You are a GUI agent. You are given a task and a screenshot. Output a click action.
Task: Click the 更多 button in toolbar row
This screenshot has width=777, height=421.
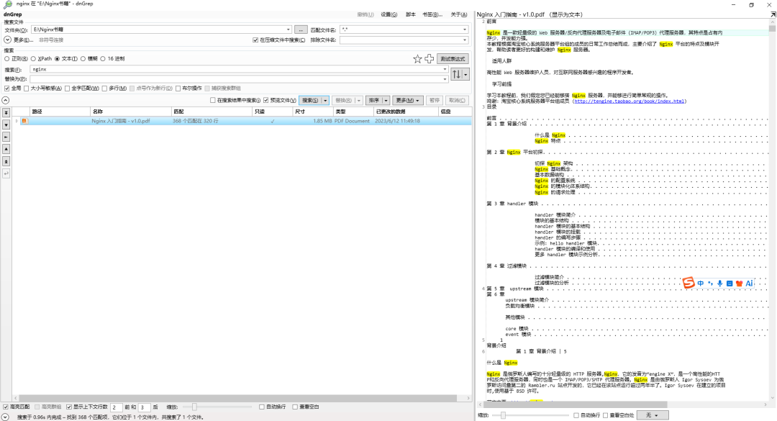coord(408,100)
